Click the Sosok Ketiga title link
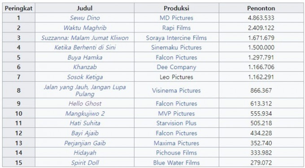Image resolution: width=305 pixels, height=168 pixels. tap(85, 77)
